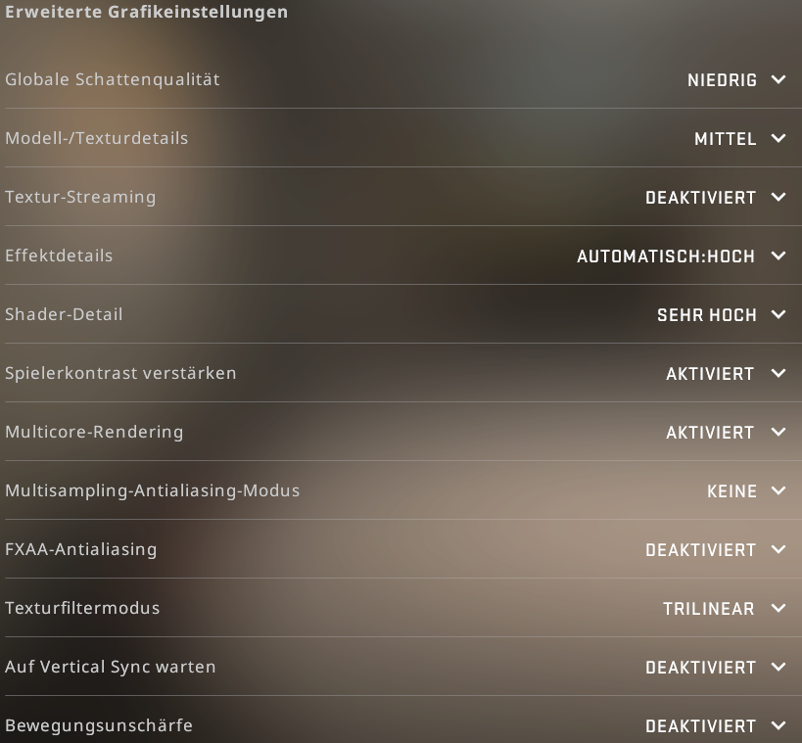Click AKTIVIERT next to Multicore-Rendering
The image size is (802, 743).
710,433
